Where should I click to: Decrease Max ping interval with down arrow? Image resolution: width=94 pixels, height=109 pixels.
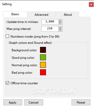[60, 30]
